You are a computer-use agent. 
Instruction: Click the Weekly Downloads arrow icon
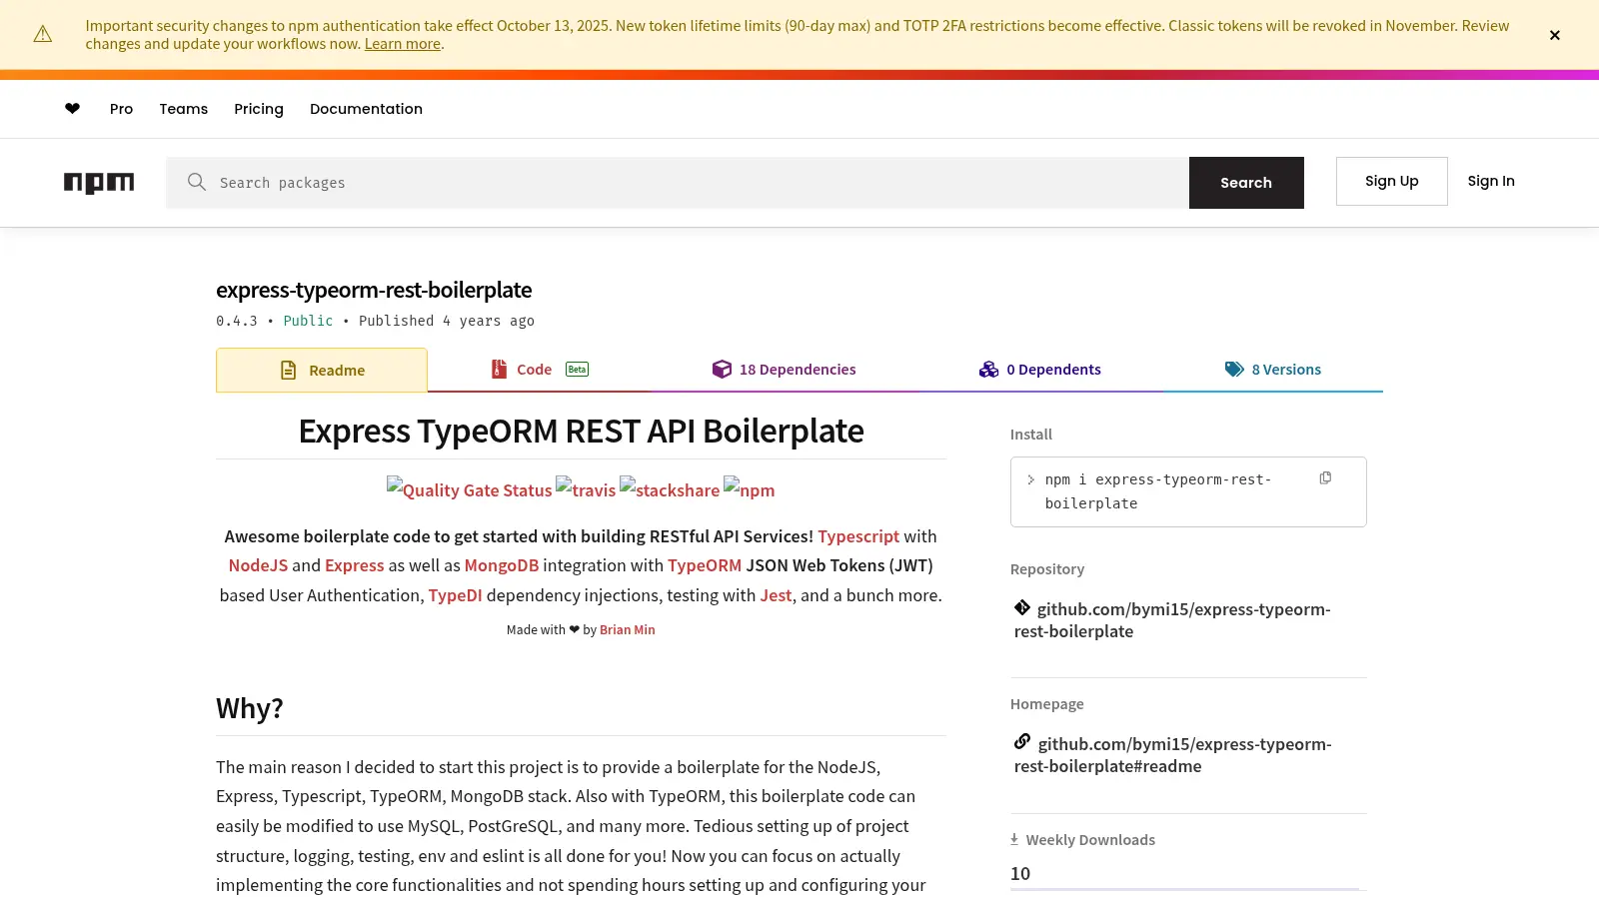pyautogui.click(x=1014, y=840)
